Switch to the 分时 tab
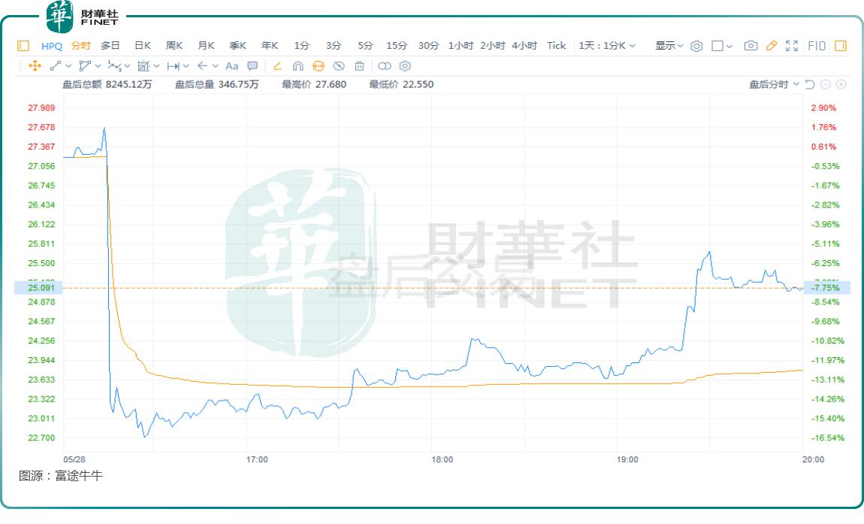 (80, 46)
